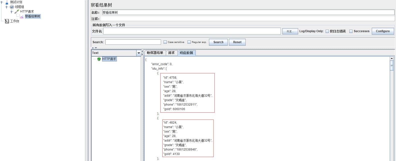Collapse the 线程组 tree node
396x161 pixels.
pos(6,7)
